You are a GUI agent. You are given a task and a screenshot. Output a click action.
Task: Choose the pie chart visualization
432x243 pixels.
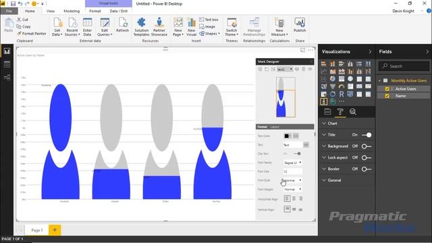[x=333, y=79]
